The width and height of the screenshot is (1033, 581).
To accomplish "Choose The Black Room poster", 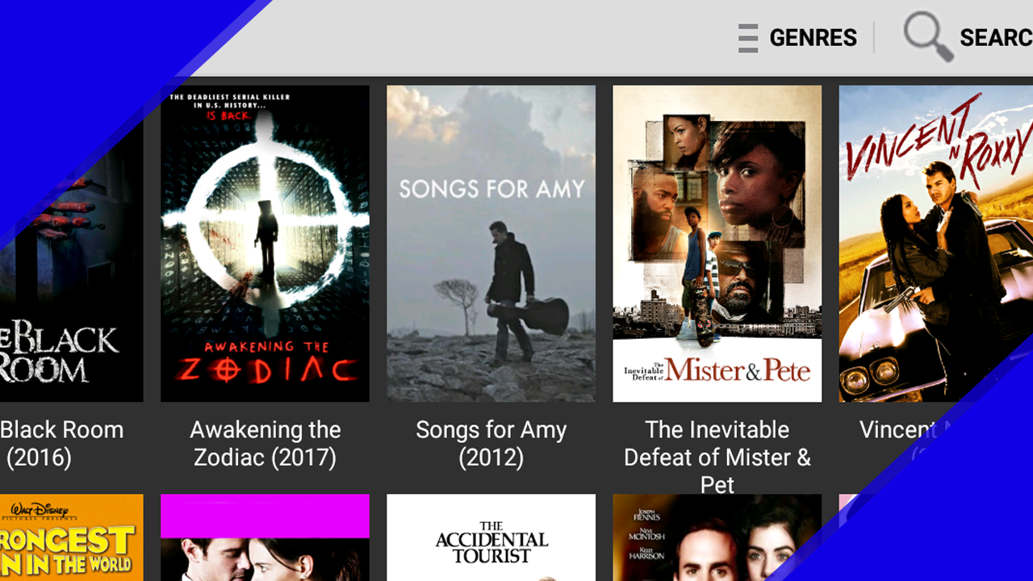I will point(71,244).
